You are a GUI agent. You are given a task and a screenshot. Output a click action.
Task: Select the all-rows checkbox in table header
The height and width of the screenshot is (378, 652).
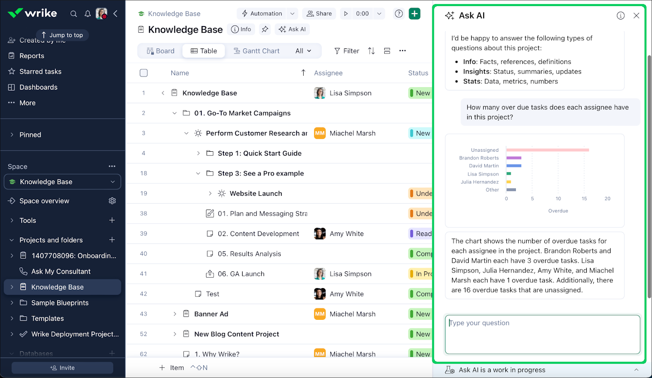pos(143,73)
